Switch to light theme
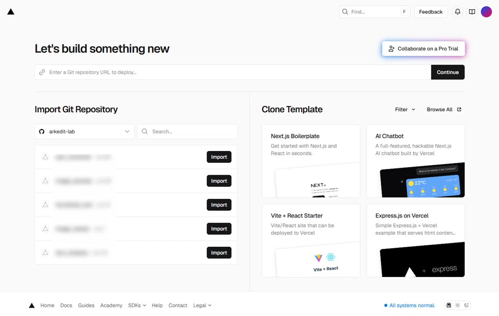499x316 pixels. [x=458, y=305]
